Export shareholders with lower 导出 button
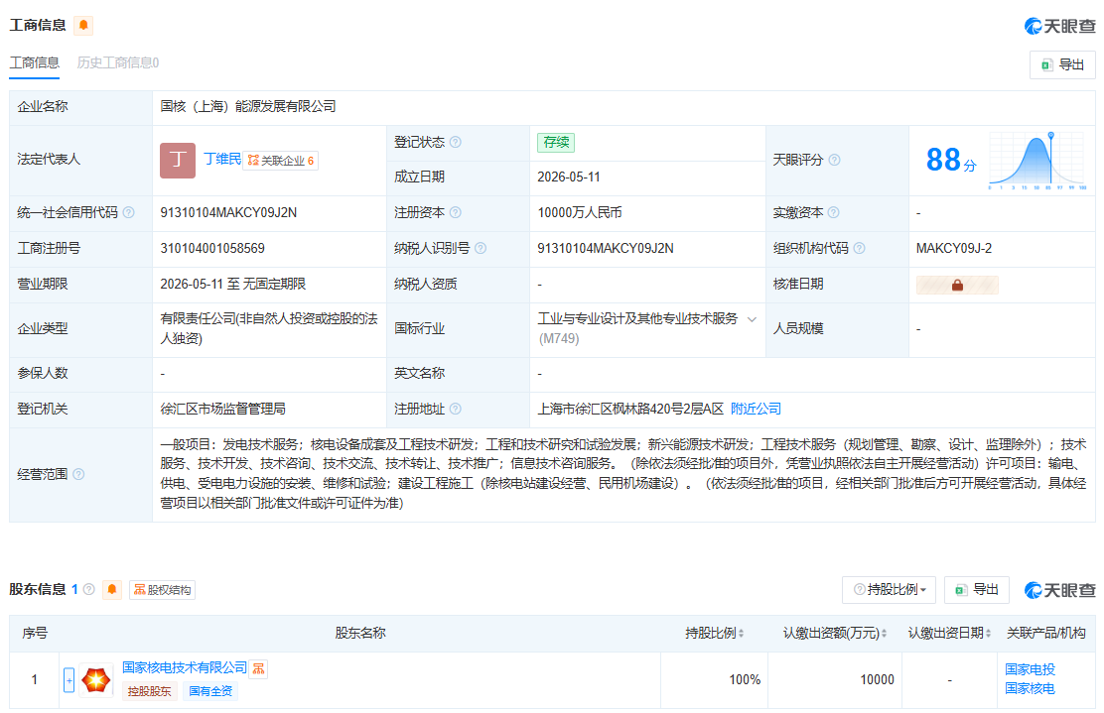 (977, 590)
